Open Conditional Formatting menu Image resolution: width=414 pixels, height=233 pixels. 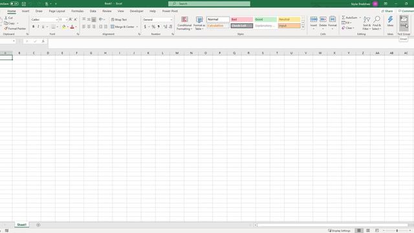(x=184, y=23)
